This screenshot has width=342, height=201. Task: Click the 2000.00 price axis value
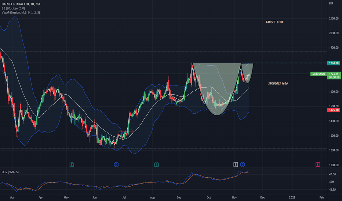coord(334,33)
